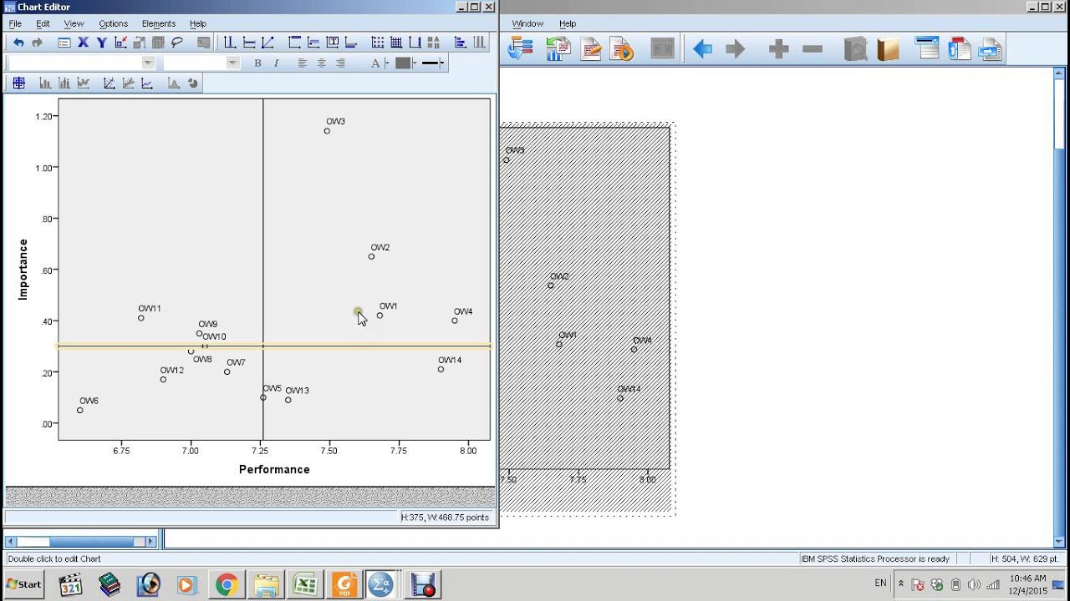Select the data cell table icon
The image size is (1070, 601).
tap(18, 83)
